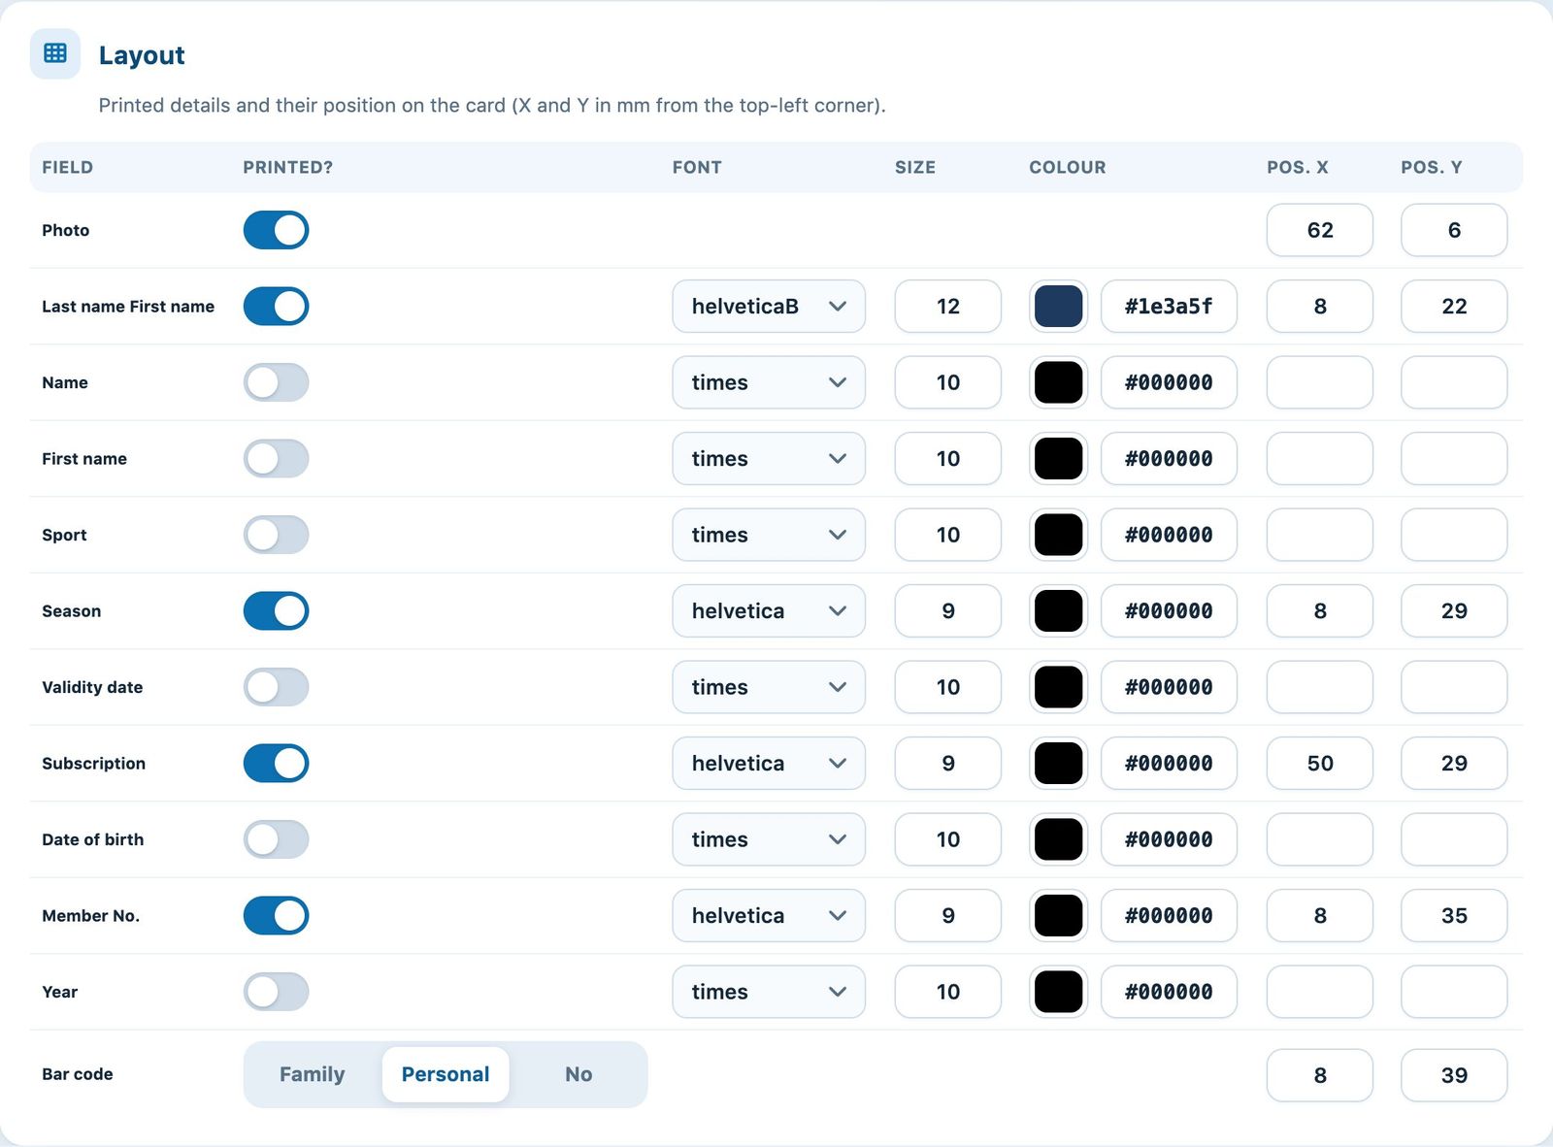This screenshot has height=1147, width=1553.
Task: Edit the hex colour field #1e3a5f
Action: 1170,307
